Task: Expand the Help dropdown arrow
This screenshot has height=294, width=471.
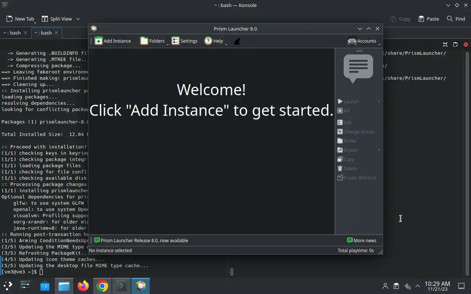Action: click(x=226, y=44)
